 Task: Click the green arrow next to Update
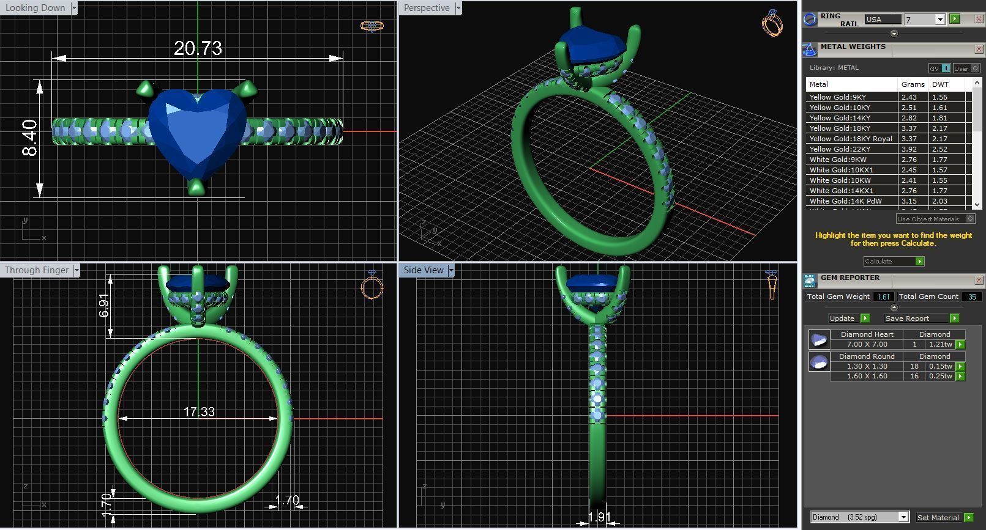[865, 318]
